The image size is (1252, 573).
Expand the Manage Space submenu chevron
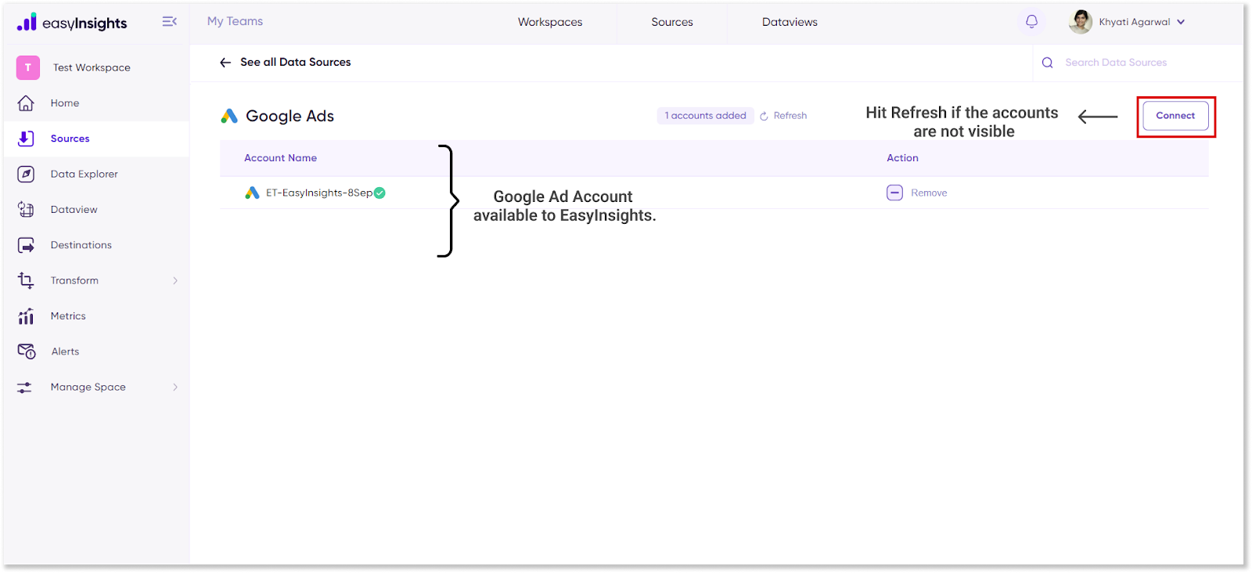(175, 387)
